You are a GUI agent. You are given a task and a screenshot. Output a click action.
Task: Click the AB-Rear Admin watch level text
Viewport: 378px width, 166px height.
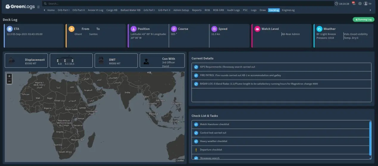pyautogui.click(x=291, y=34)
